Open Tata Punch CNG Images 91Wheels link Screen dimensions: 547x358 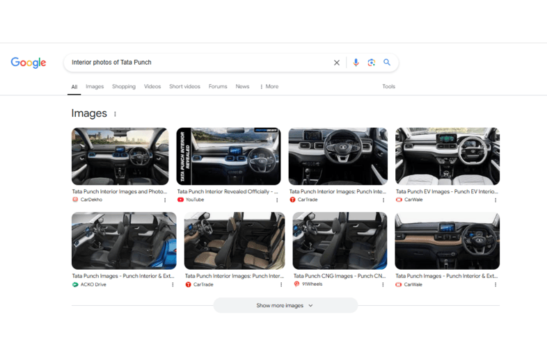click(x=339, y=276)
